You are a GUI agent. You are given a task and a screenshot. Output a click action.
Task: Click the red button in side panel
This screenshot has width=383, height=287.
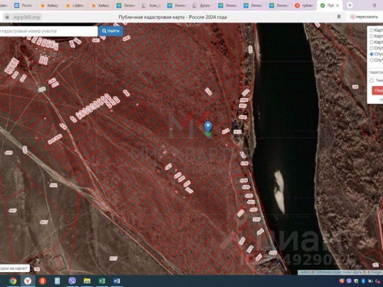point(378,90)
